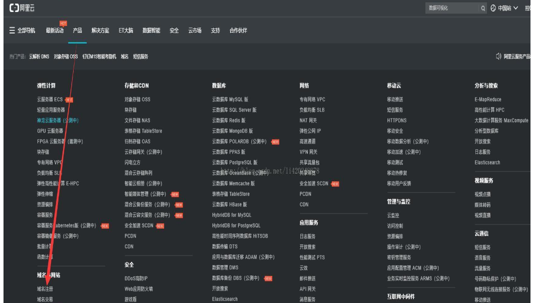Open 归档存储 OAS link

click(x=137, y=141)
